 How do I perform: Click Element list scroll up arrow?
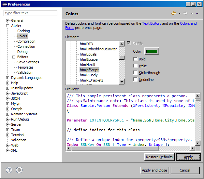coord(122,44)
